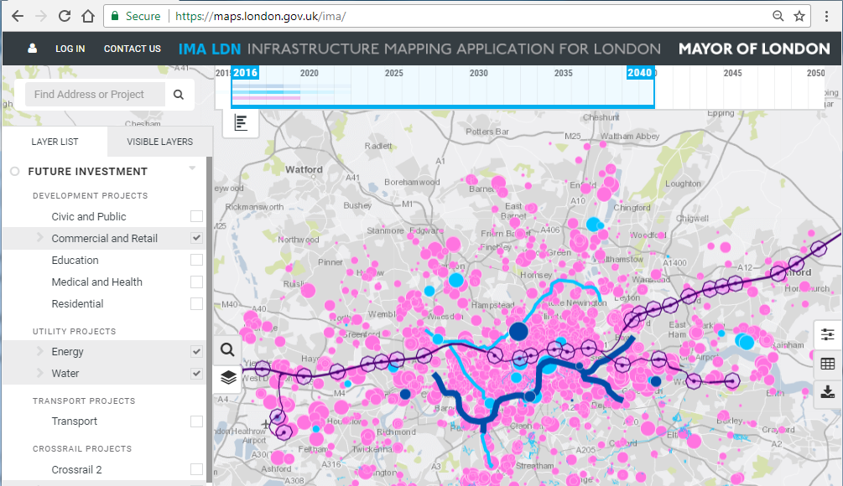This screenshot has height=486, width=843.
Task: Click the 2045 mark on the timeline
Action: 733,73
